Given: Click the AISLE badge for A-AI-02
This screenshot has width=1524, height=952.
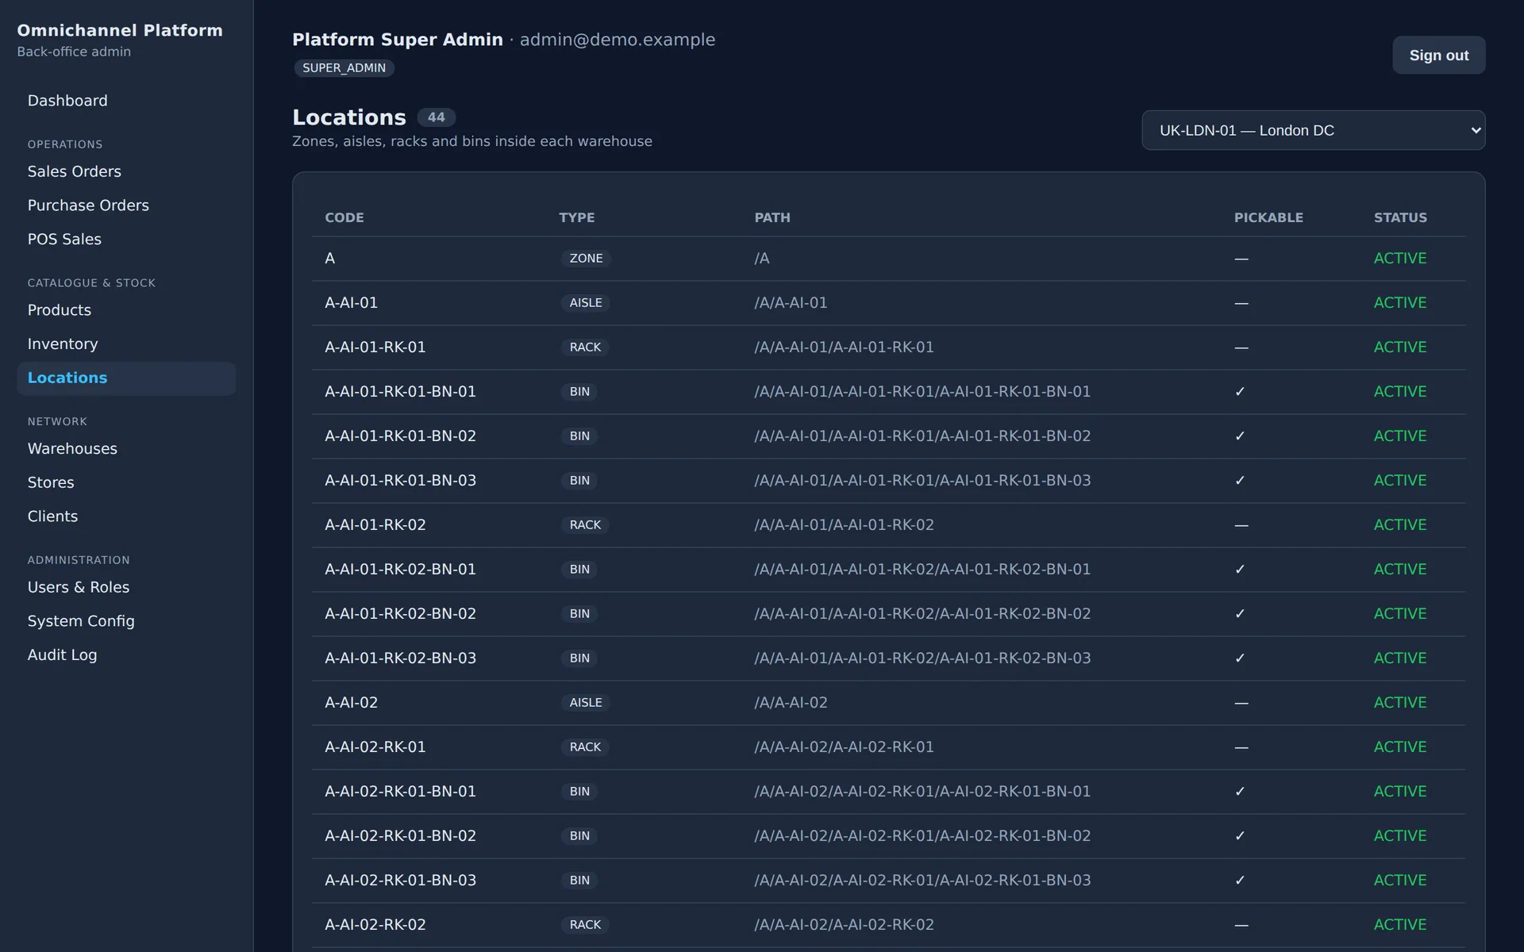Looking at the screenshot, I should click(586, 703).
